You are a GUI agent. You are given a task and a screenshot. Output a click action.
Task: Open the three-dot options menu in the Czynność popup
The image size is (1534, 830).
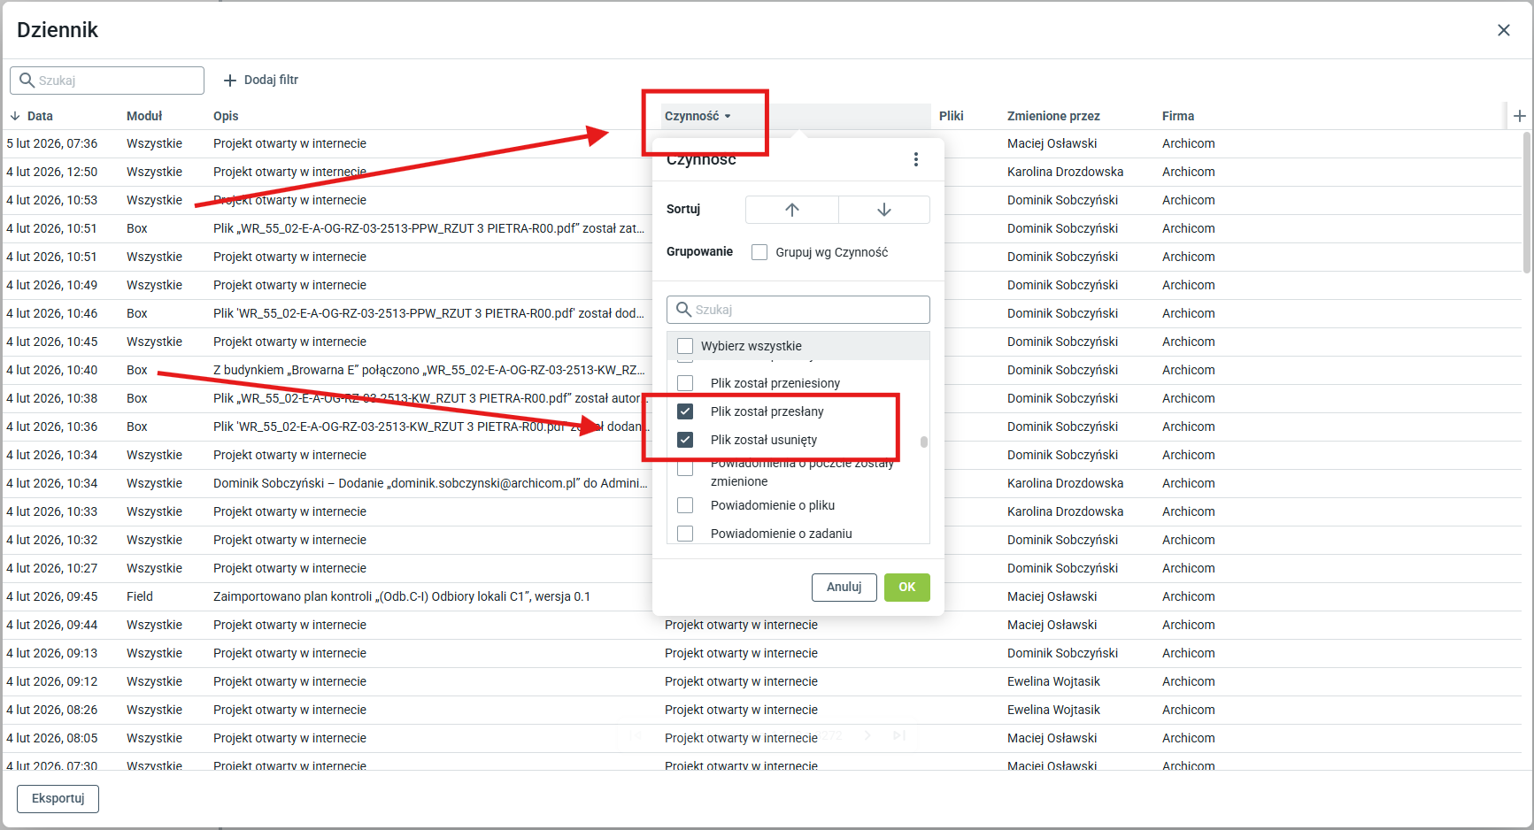pyautogui.click(x=915, y=159)
